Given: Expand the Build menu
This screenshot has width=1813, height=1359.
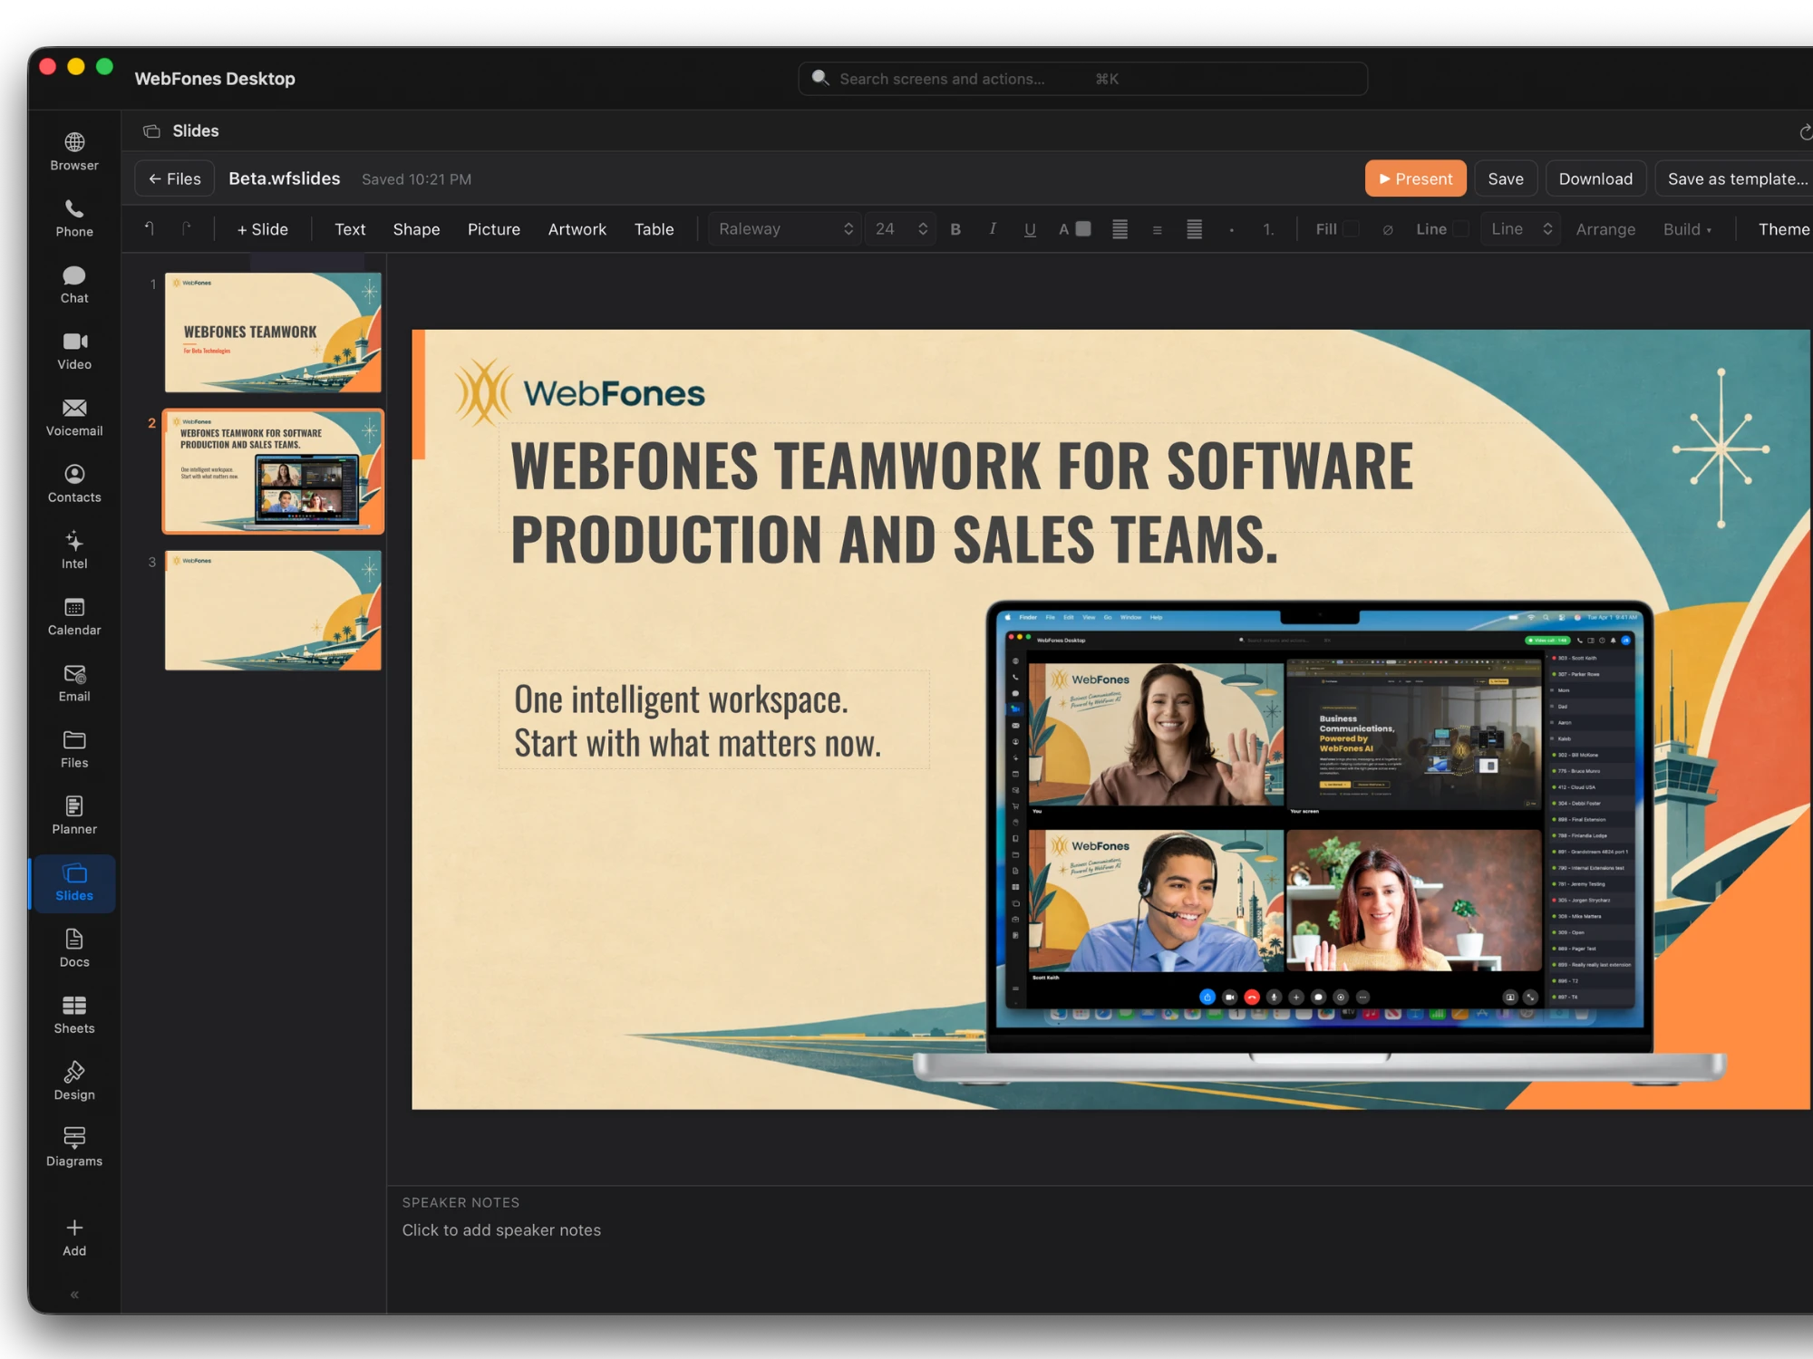Looking at the screenshot, I should tap(1687, 229).
